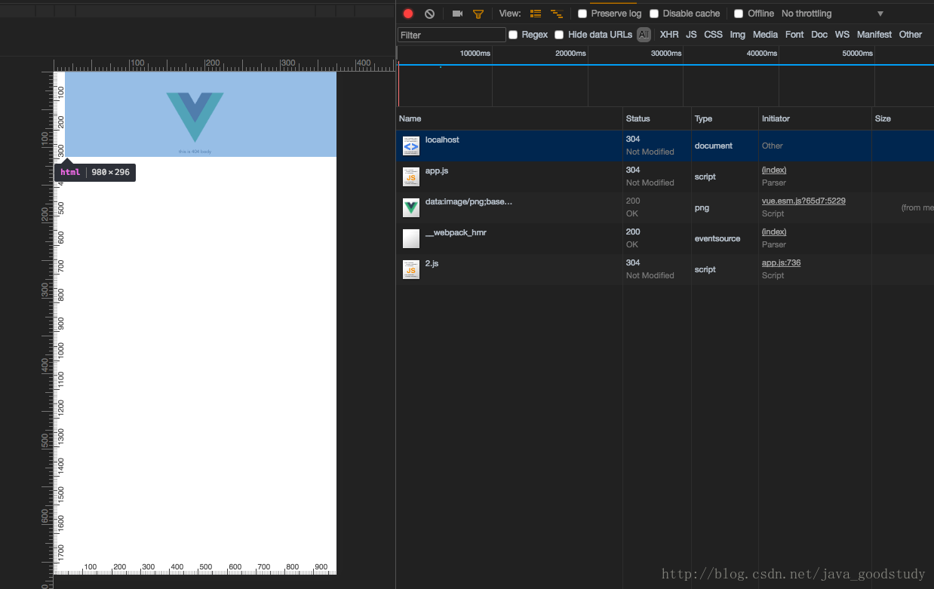Viewport: 934px width, 589px height.
Task: Toggle the Offline checkbox
Action: 739,14
